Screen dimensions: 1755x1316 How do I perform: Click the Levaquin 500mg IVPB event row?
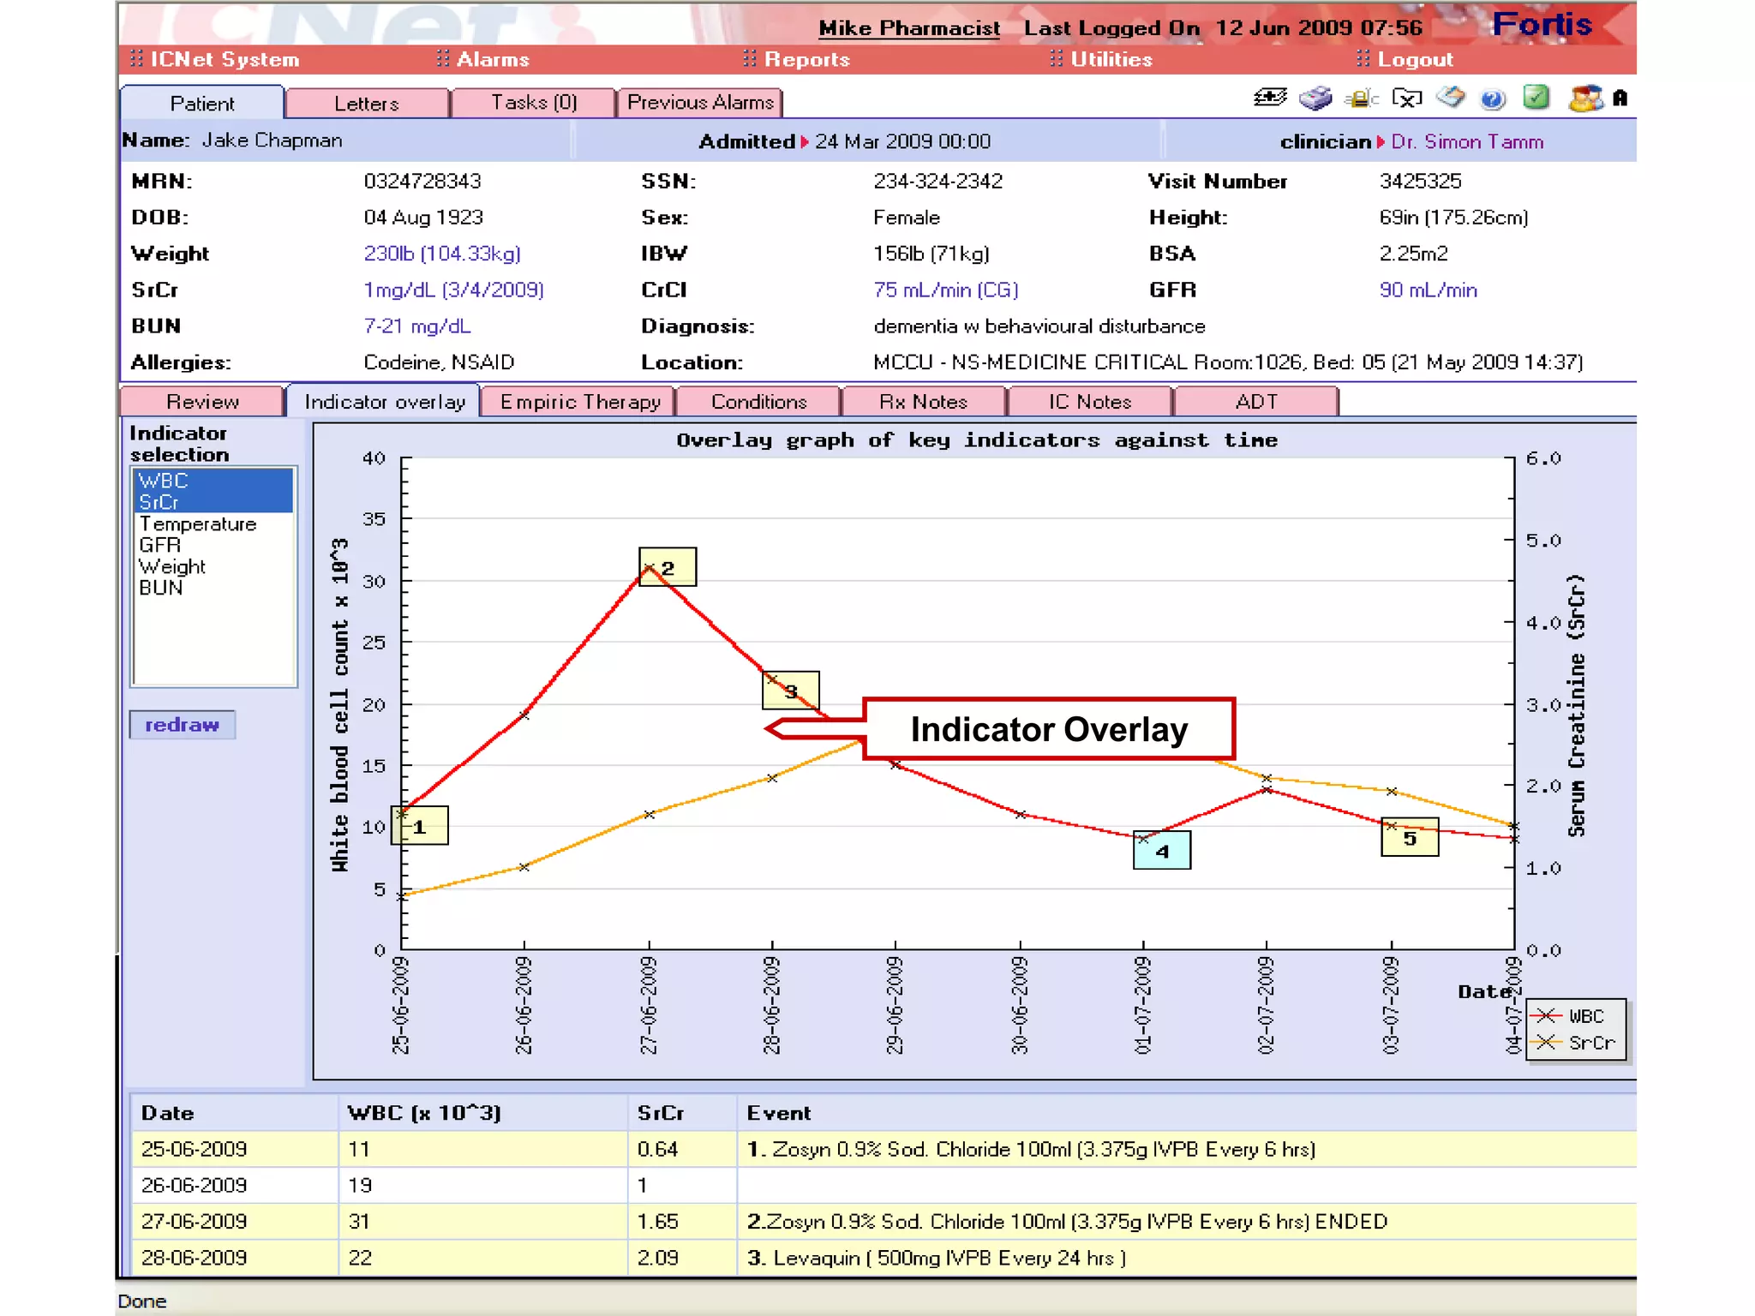click(x=1187, y=1258)
